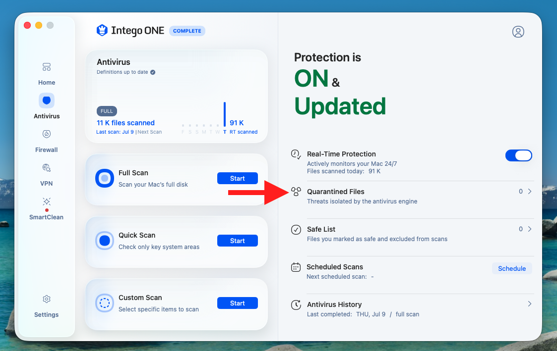Image resolution: width=557 pixels, height=351 pixels.
Task: Switch to the VPN tab label
Action: [x=47, y=184]
